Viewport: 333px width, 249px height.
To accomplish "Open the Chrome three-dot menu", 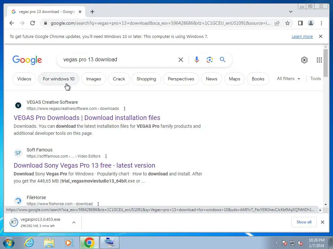I will point(321,23).
